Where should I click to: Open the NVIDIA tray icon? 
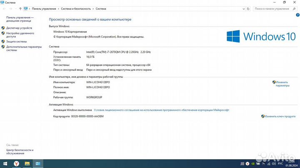[x=253, y=163]
